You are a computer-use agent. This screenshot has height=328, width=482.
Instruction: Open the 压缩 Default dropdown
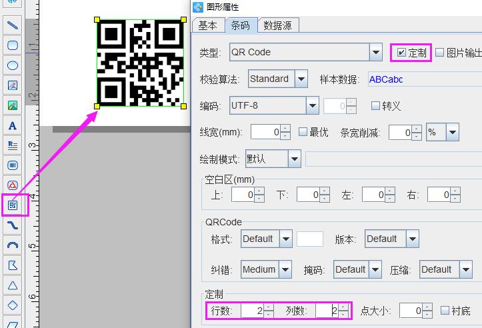[466, 269]
